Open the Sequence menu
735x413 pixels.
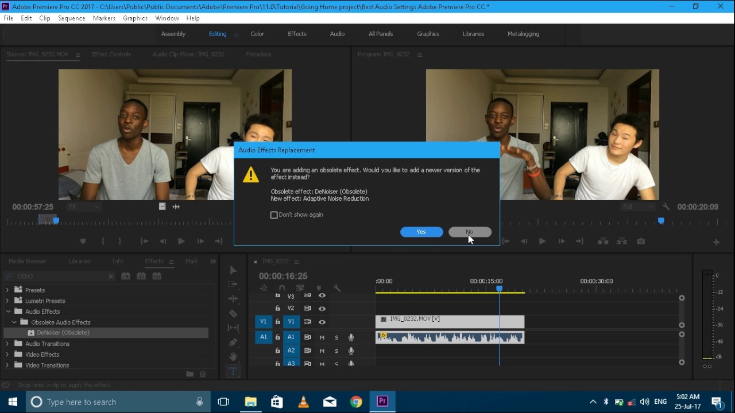point(71,18)
